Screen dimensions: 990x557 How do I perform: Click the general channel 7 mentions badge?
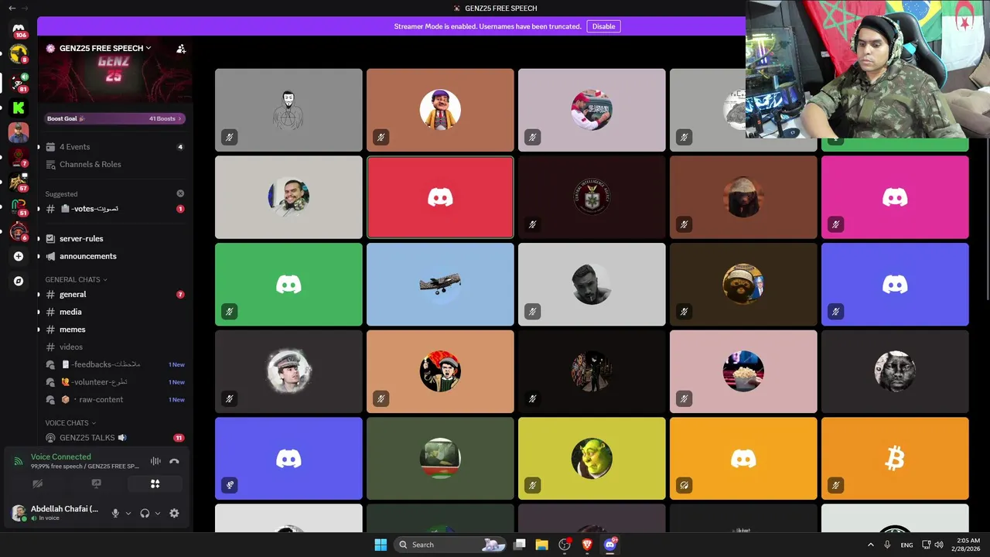click(x=180, y=294)
